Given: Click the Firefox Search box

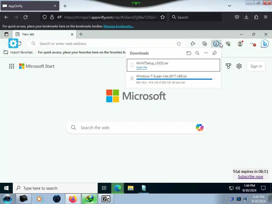Looking at the screenshot, I should 196,17.
